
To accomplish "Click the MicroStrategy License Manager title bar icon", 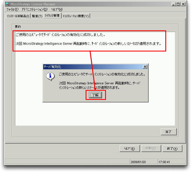I will pos(7,4).
